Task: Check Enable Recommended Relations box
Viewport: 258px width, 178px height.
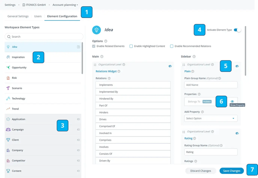Action: pyautogui.click(x=172, y=46)
